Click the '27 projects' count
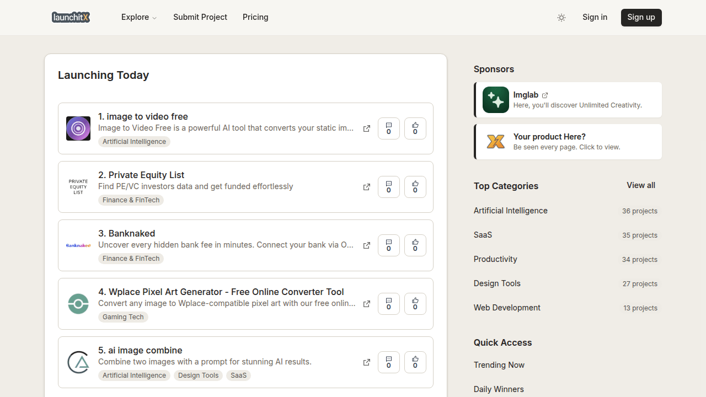This screenshot has height=397, width=706. tap(640, 284)
